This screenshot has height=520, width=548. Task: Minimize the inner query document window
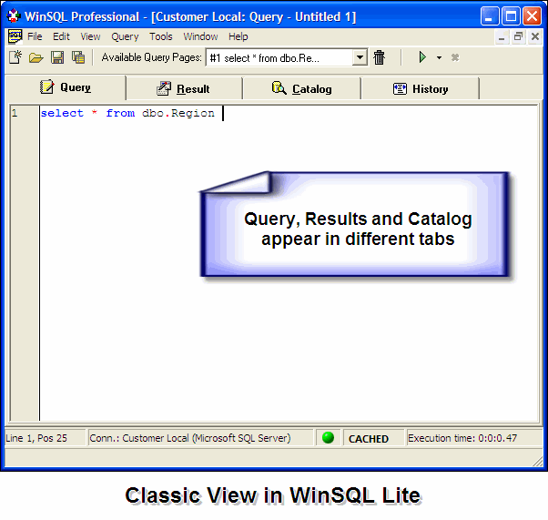click(502, 36)
